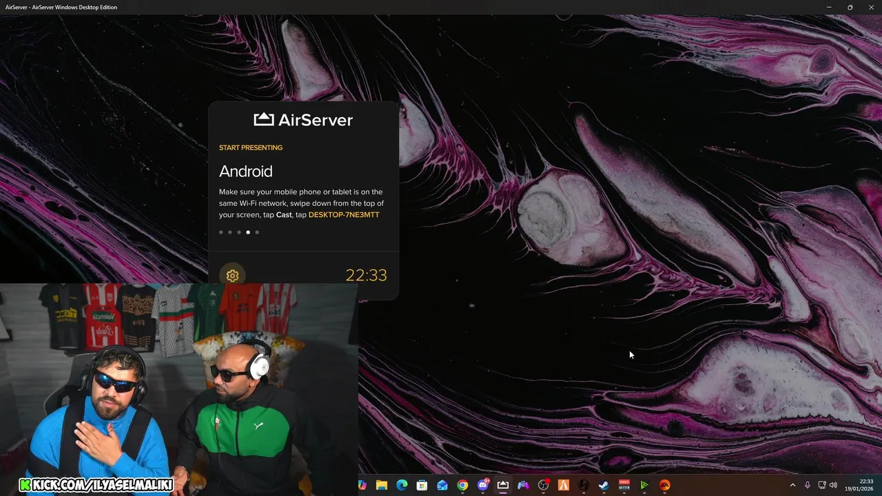The width and height of the screenshot is (882, 496).
Task: Open volume tray icon
Action: coord(834,486)
